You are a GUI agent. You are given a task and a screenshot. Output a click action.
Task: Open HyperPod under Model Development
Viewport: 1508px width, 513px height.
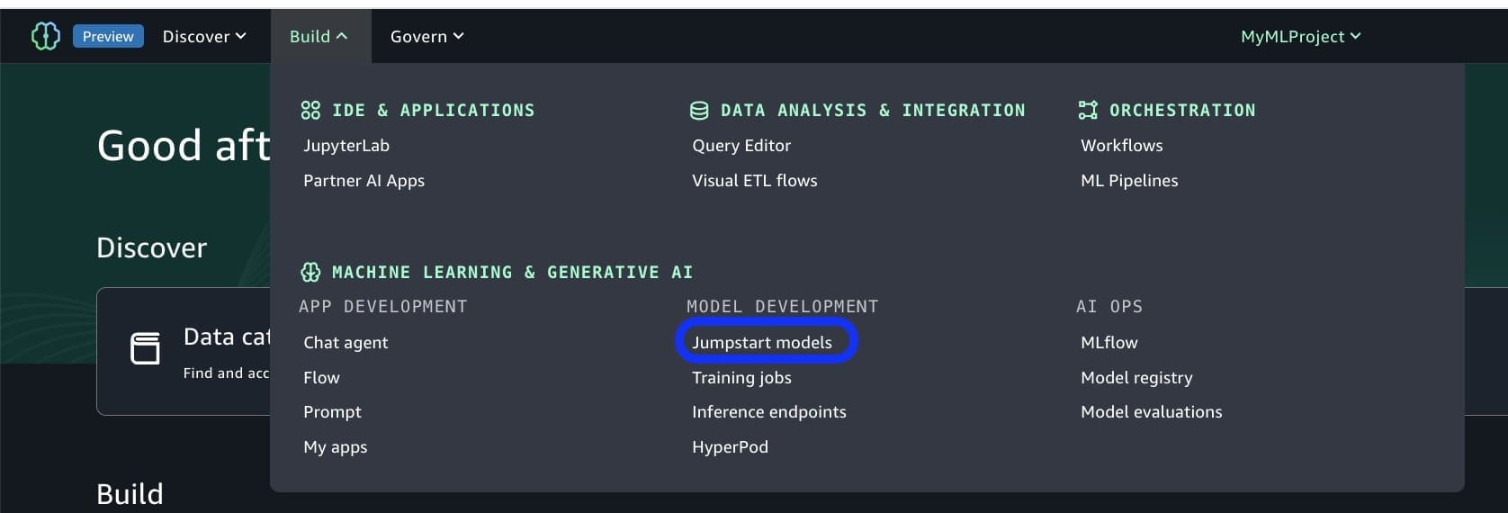tap(730, 446)
